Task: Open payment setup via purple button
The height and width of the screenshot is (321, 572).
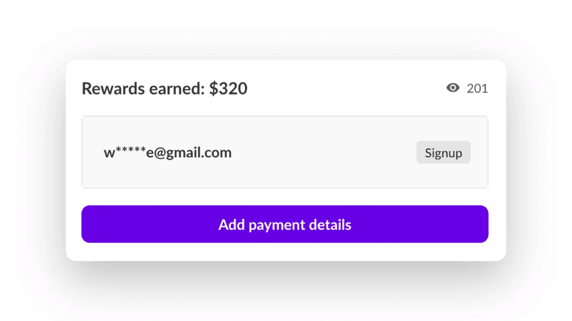Action: (284, 224)
